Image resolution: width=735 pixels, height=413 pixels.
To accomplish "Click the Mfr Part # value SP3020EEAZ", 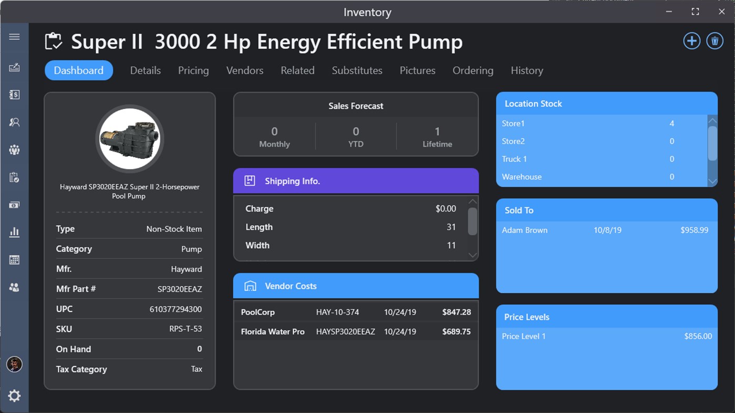I will [180, 289].
